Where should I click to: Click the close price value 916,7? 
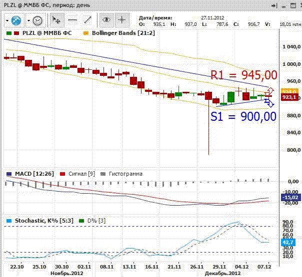253,24
